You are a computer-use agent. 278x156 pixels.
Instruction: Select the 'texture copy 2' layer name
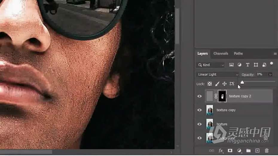point(240,96)
